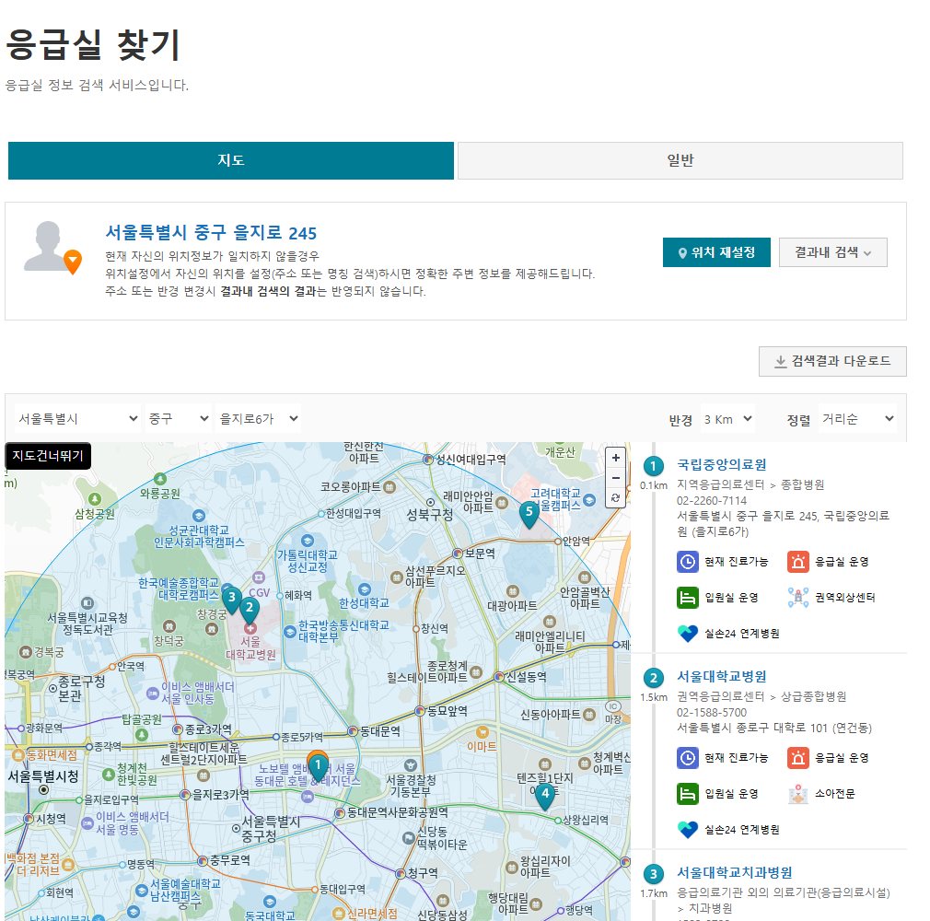Click phone number 02-2260-7114
The width and height of the screenshot is (930, 921).
712,501
